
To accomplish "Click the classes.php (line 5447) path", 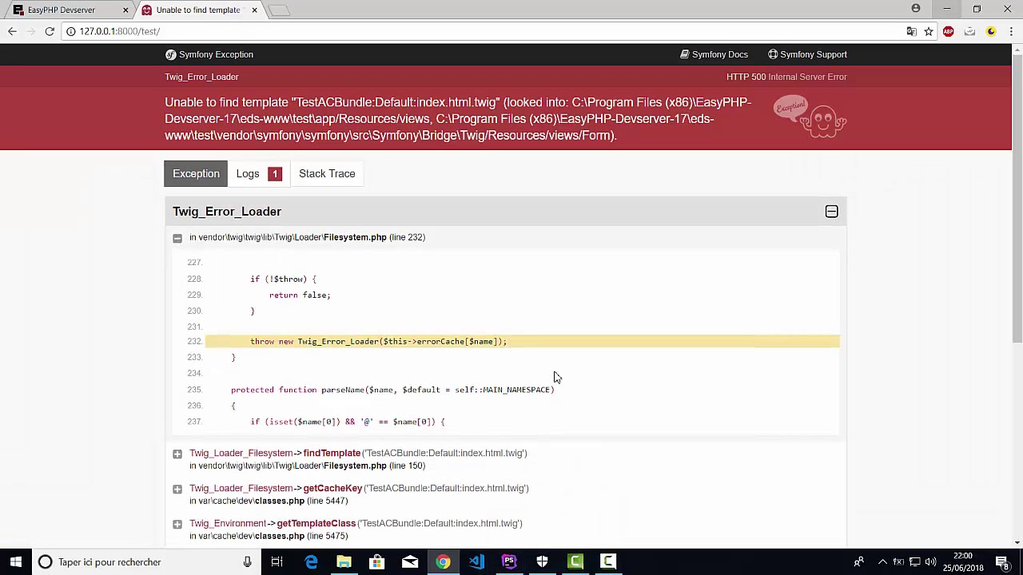I will coord(269,501).
